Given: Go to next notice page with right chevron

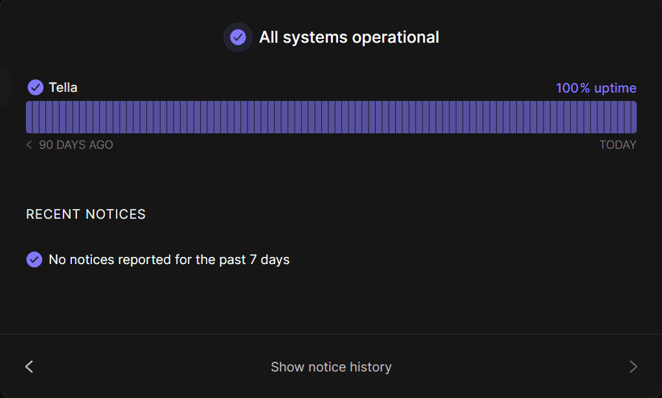Looking at the screenshot, I should [633, 366].
